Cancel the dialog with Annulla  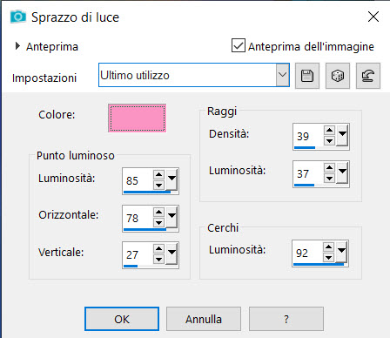[x=204, y=319]
